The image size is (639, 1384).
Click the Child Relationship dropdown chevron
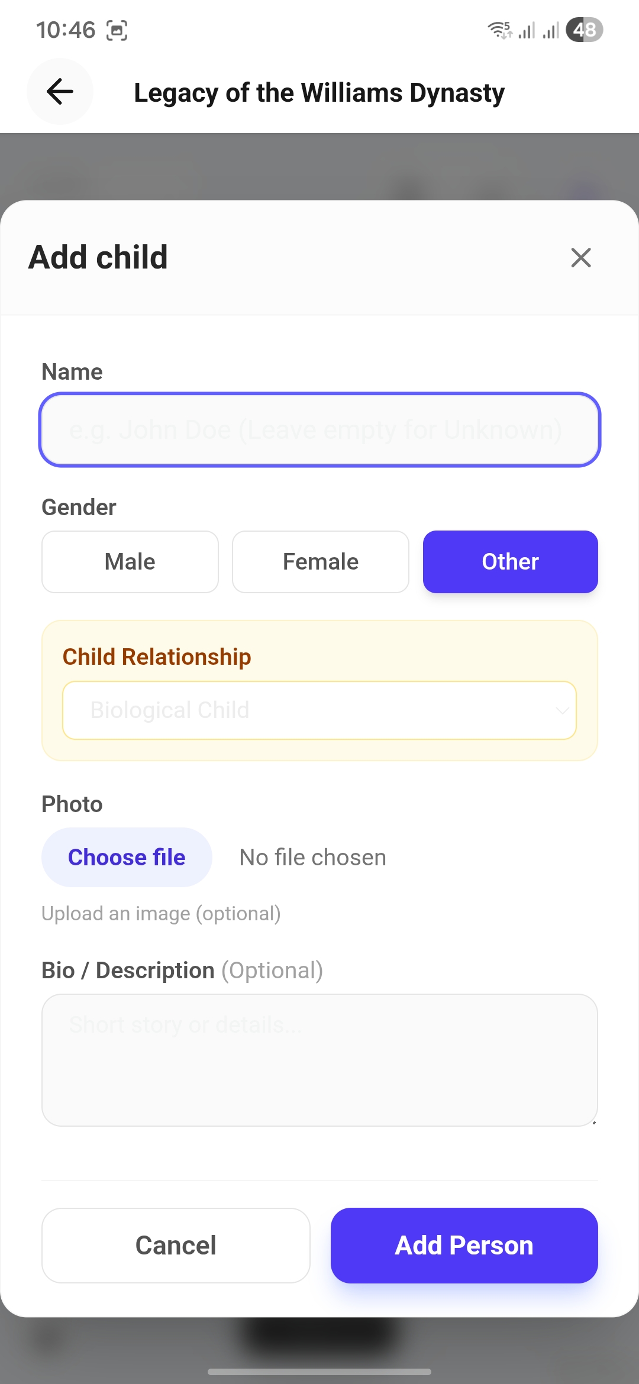tap(562, 710)
